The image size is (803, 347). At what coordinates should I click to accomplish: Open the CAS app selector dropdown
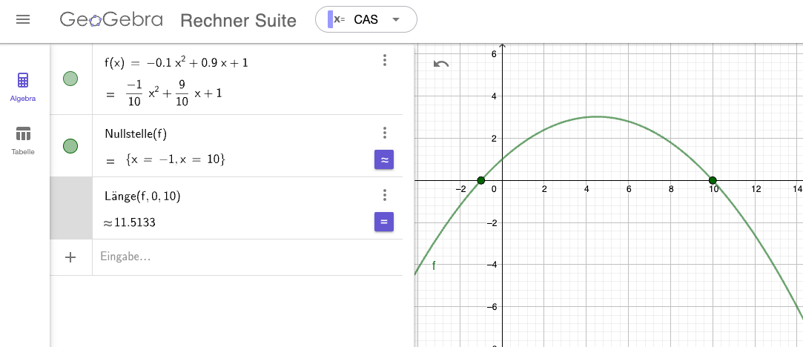point(366,19)
